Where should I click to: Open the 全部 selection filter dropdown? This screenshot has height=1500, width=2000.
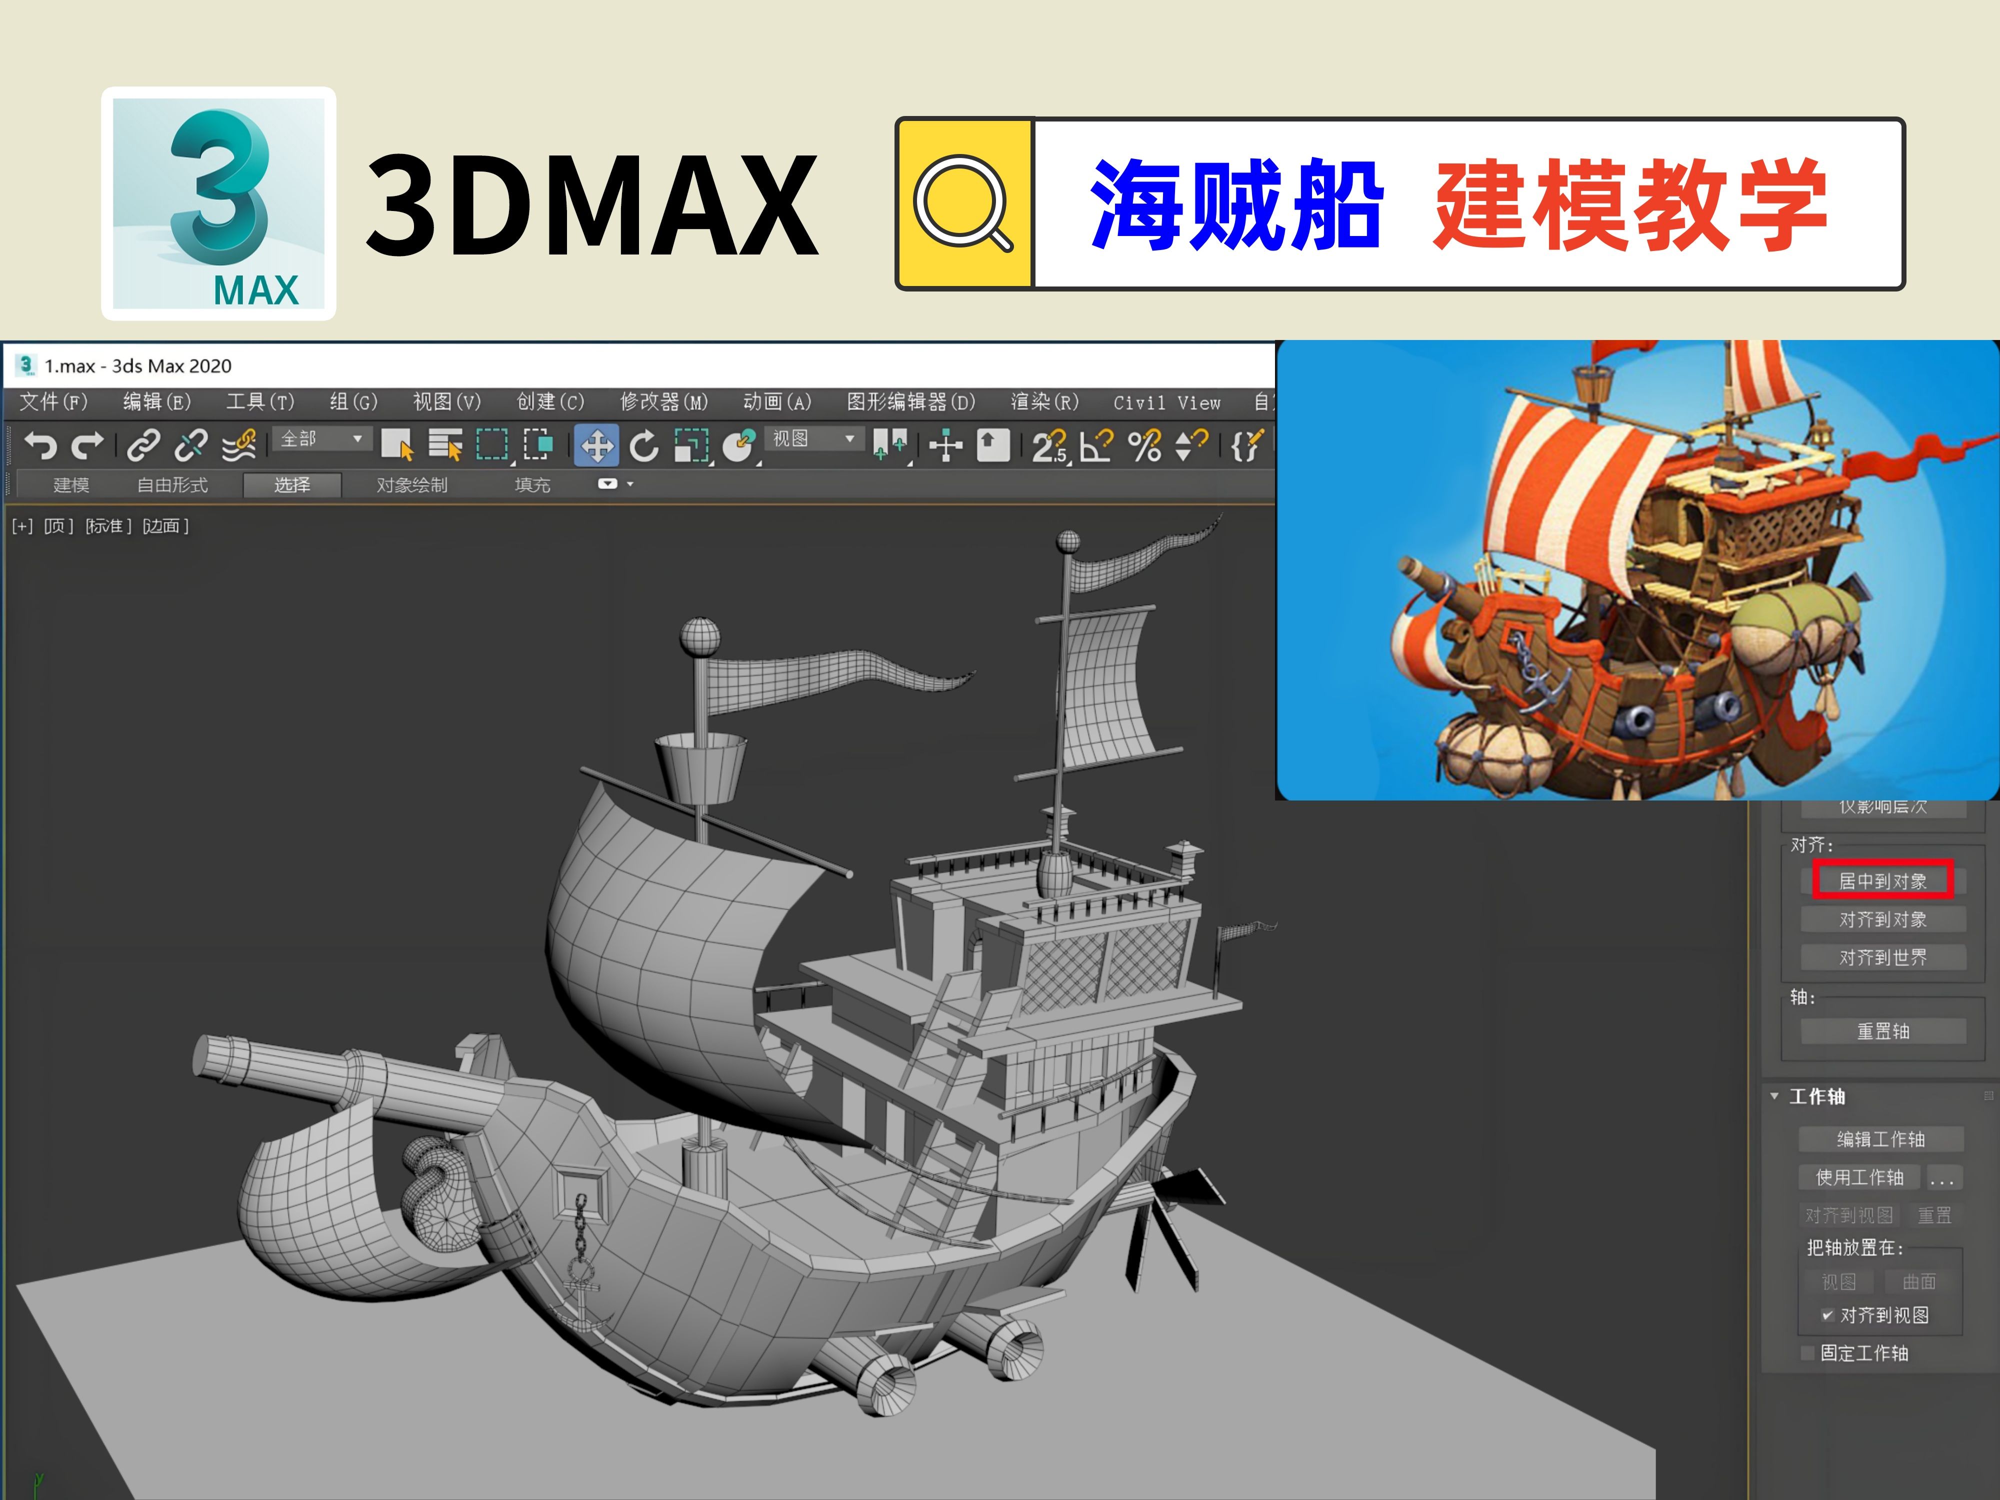(321, 440)
